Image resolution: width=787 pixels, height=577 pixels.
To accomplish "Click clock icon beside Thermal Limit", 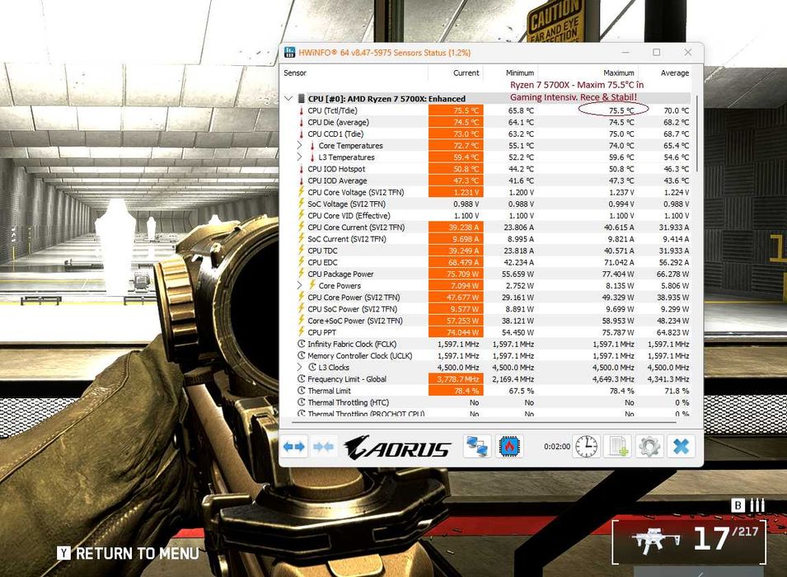I will coord(301,391).
